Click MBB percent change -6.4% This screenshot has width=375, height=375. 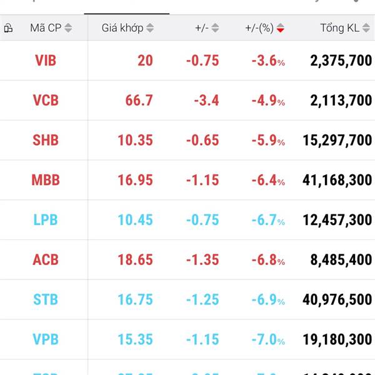268,180
